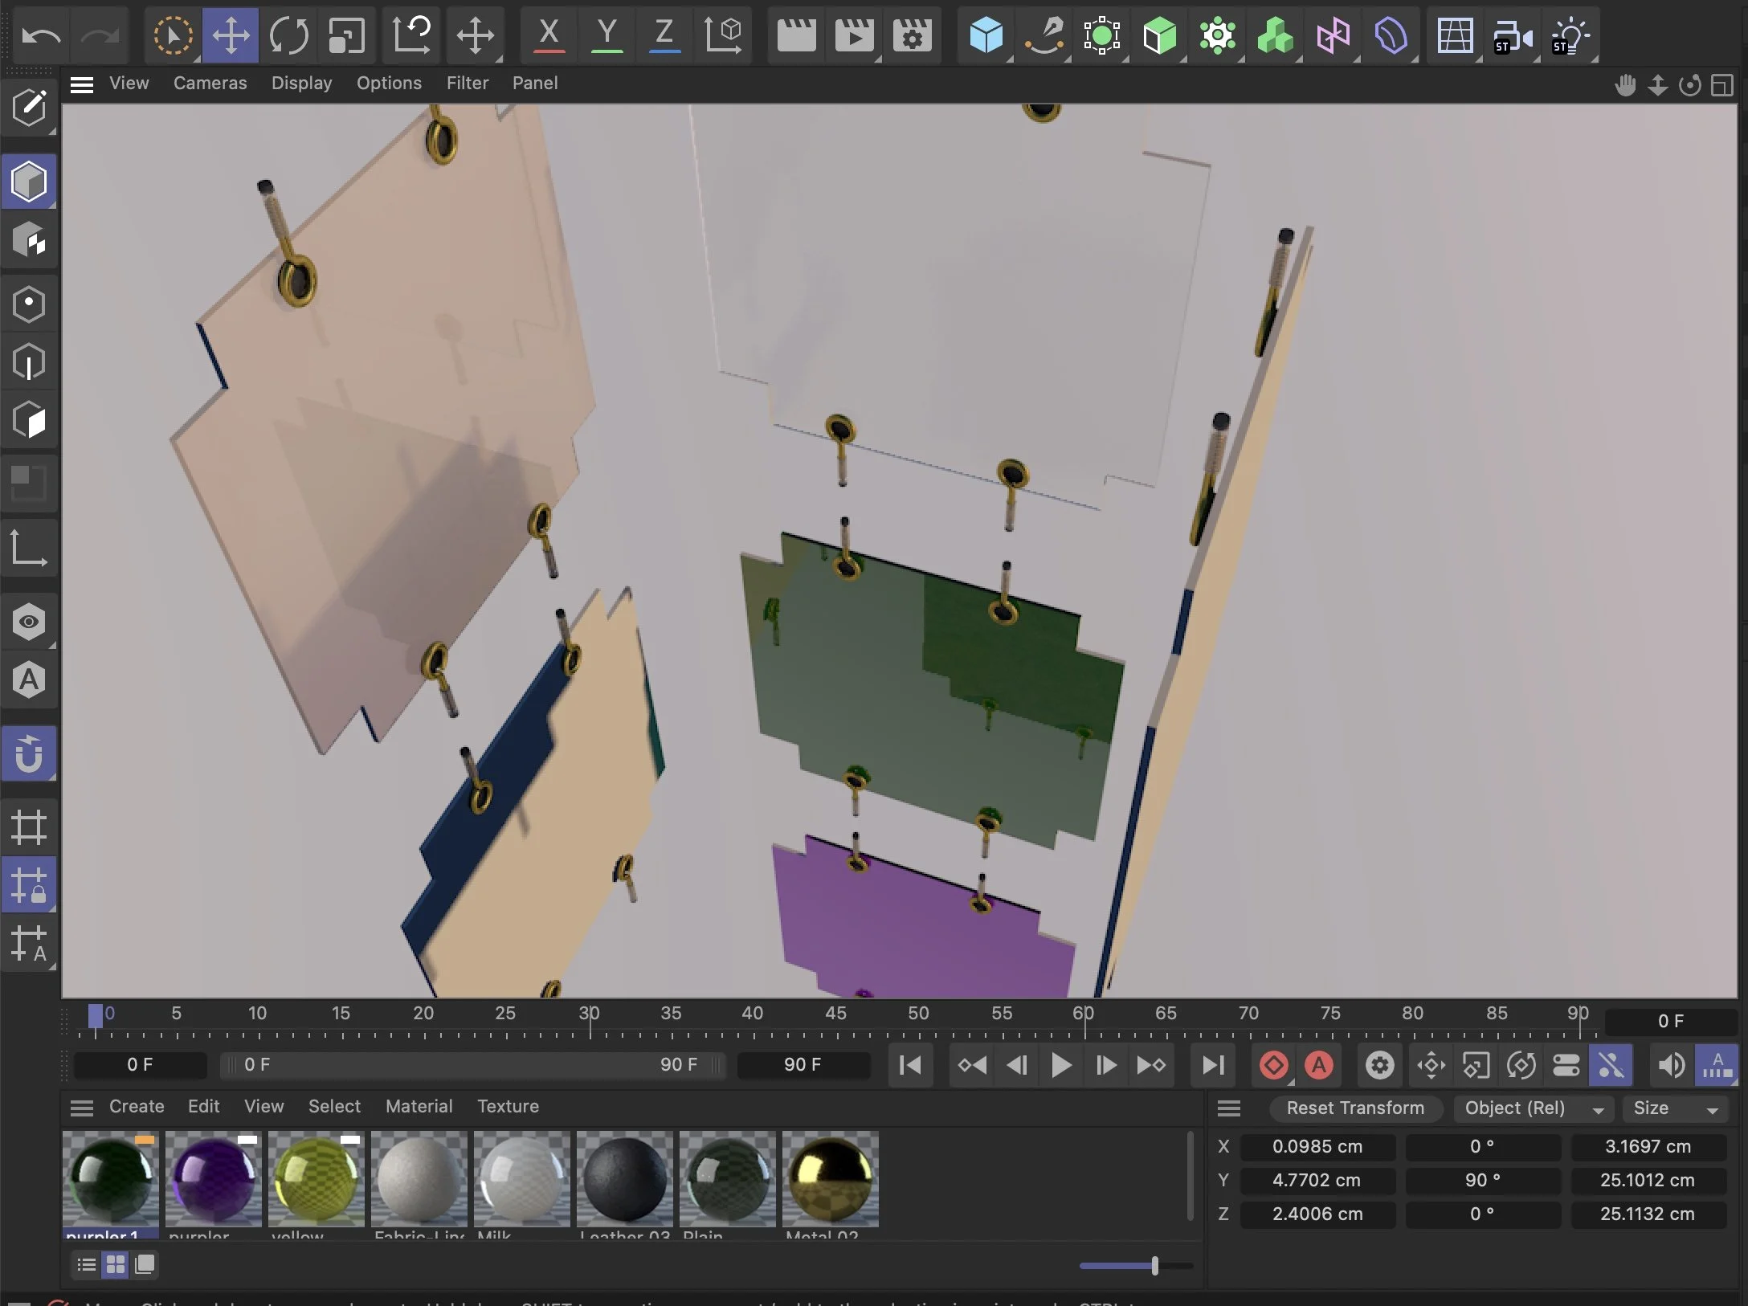Open the green generators cube icon
This screenshot has height=1306, width=1748.
click(x=1159, y=35)
